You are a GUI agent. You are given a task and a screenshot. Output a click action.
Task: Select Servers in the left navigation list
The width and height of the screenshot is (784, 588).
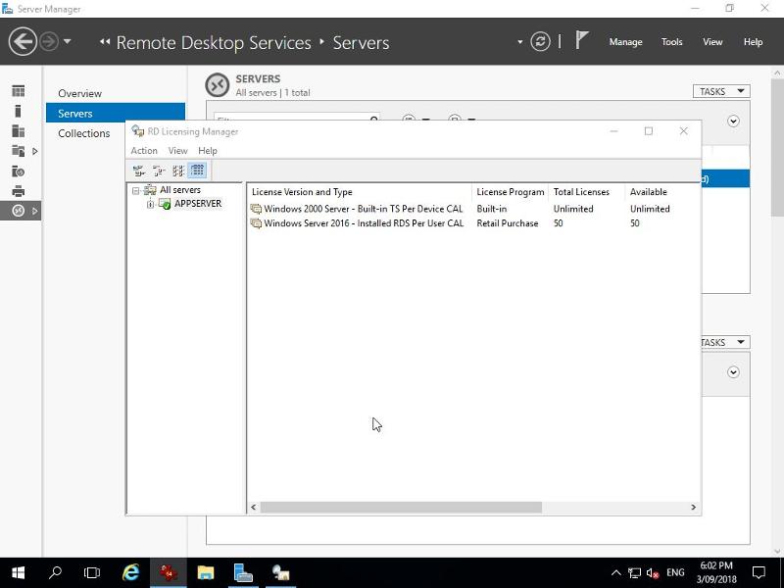click(x=116, y=113)
